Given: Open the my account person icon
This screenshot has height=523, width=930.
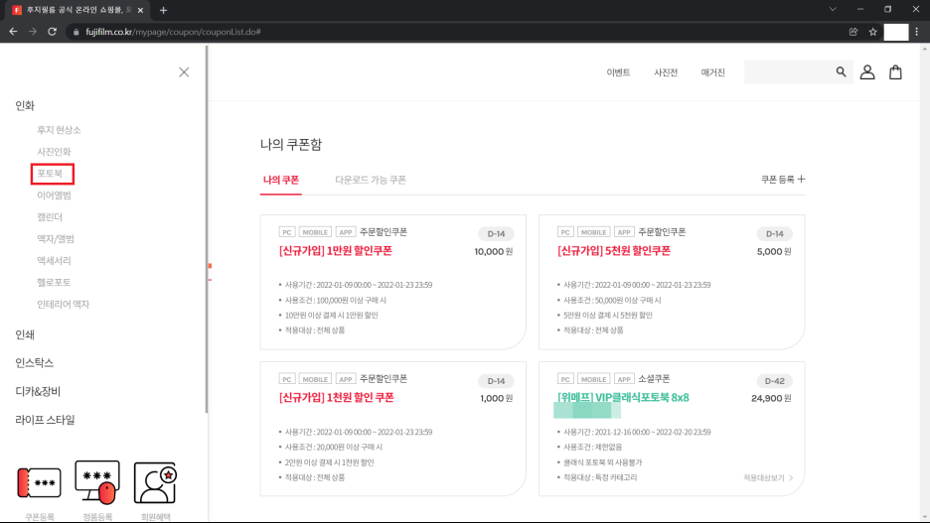Looking at the screenshot, I should tap(867, 72).
